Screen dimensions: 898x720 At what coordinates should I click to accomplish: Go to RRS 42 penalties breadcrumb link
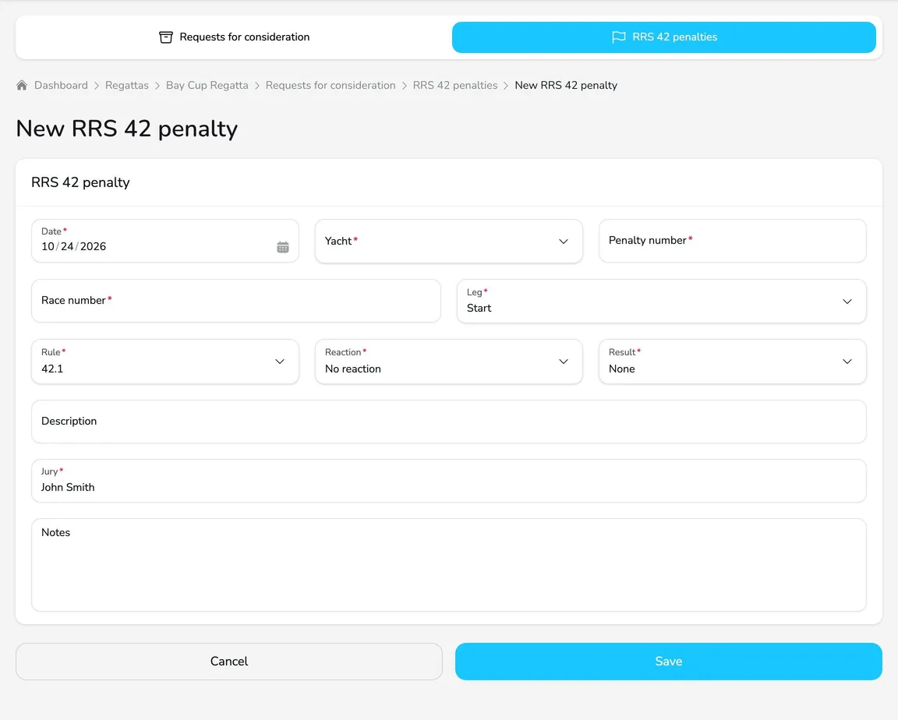[455, 85]
